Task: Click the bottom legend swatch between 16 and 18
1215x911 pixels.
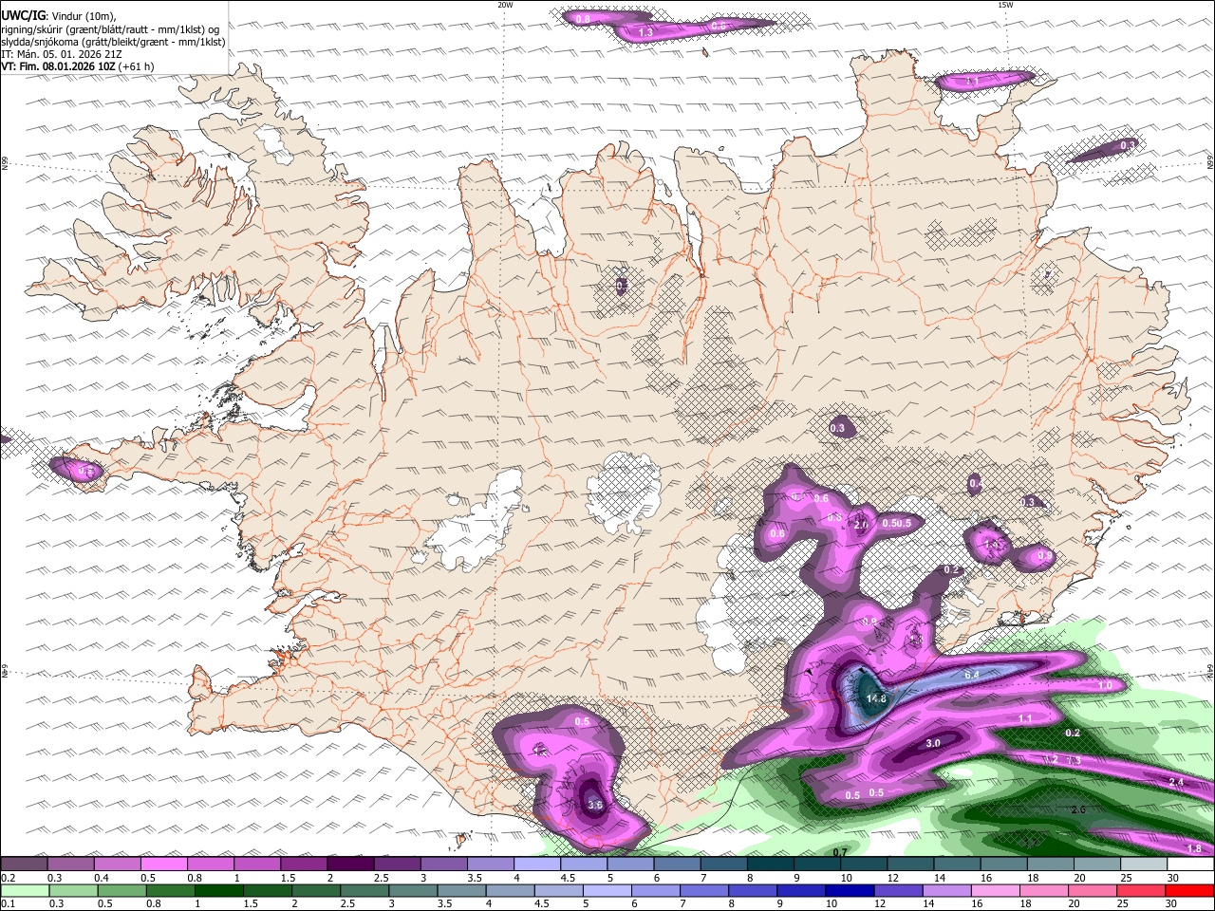Action: [998, 891]
